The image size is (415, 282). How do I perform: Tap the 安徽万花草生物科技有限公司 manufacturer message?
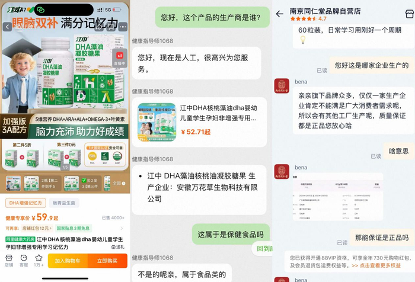pos(199,190)
